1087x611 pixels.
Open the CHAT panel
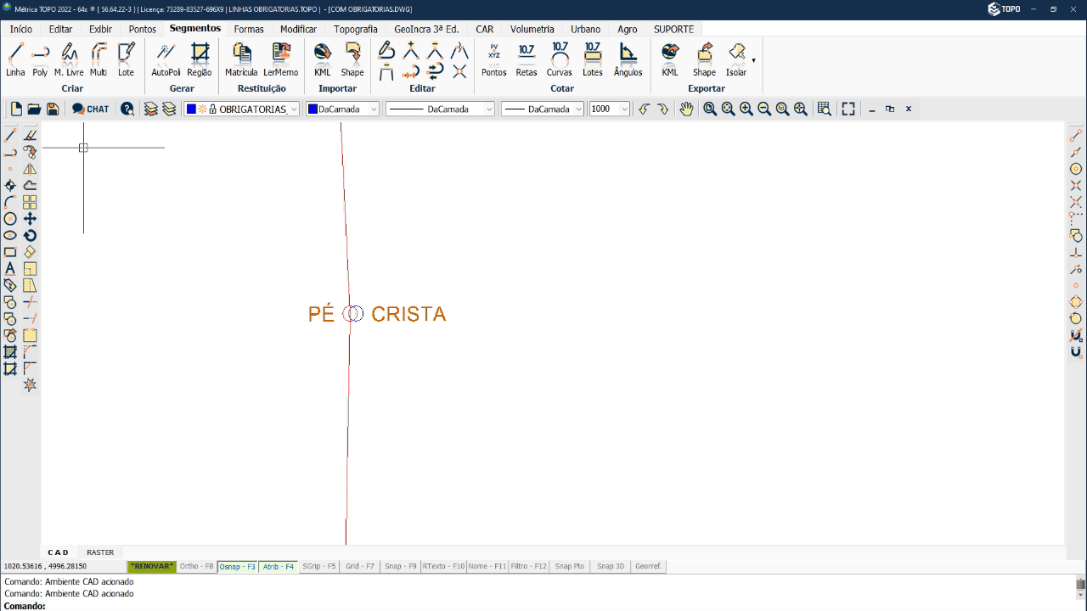click(x=90, y=109)
